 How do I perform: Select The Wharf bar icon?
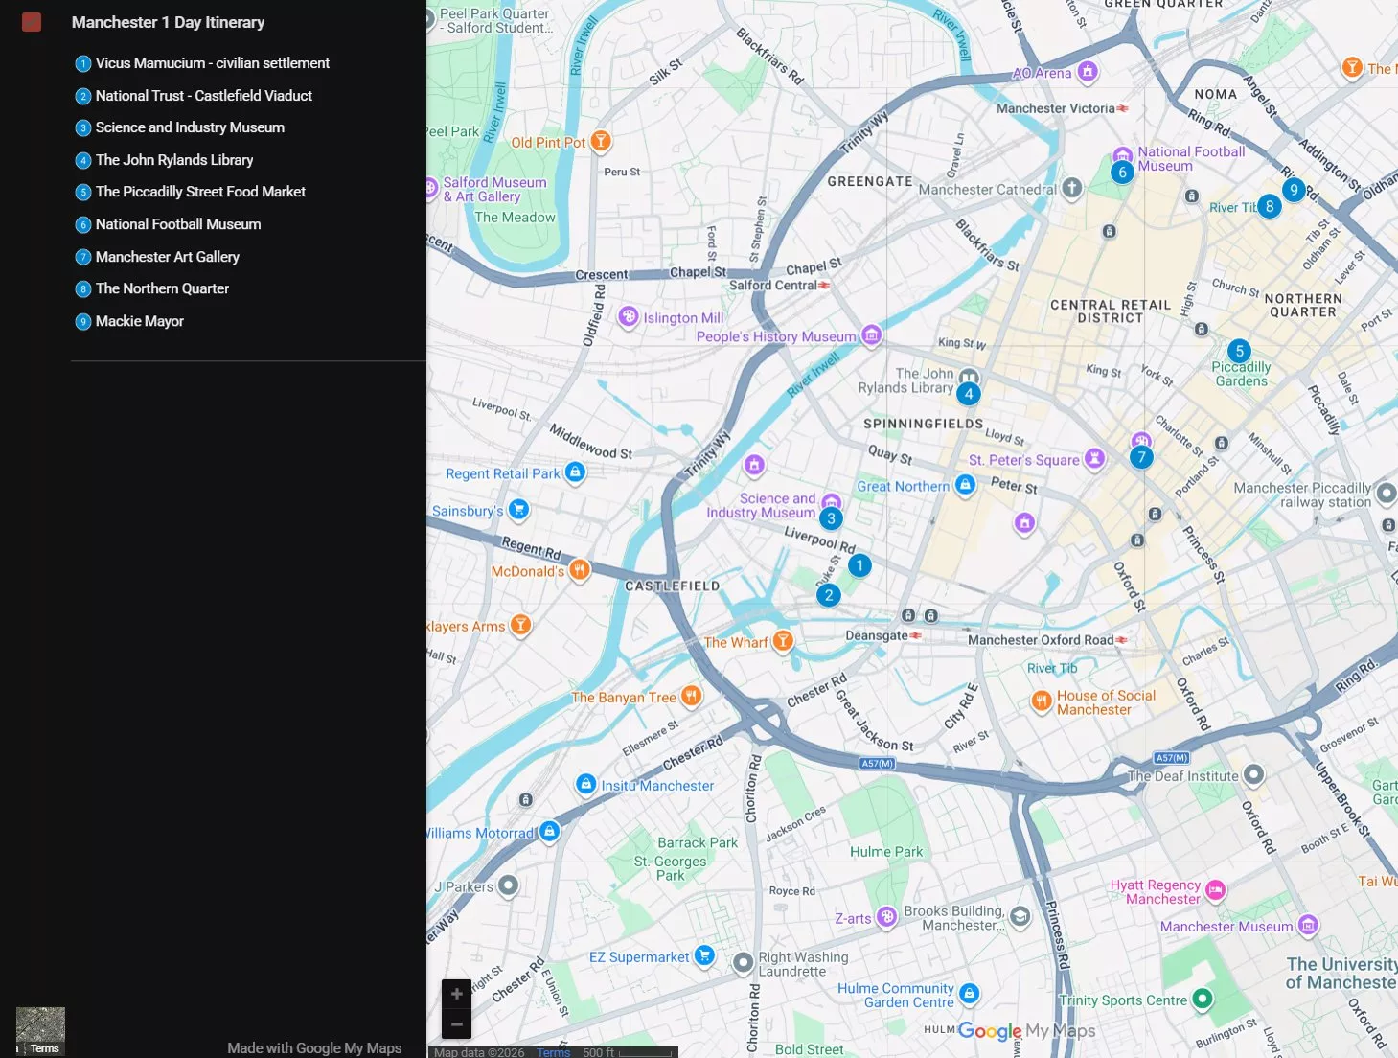pyautogui.click(x=783, y=640)
